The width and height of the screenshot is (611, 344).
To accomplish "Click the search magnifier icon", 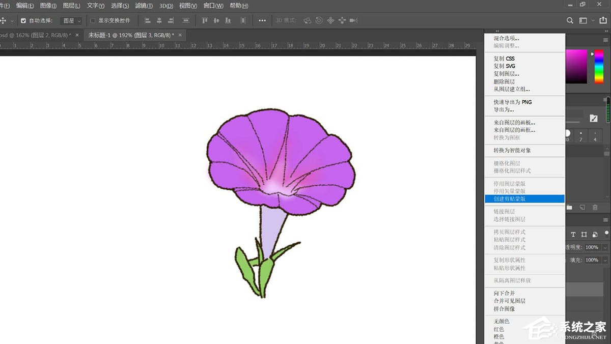I will (x=570, y=21).
